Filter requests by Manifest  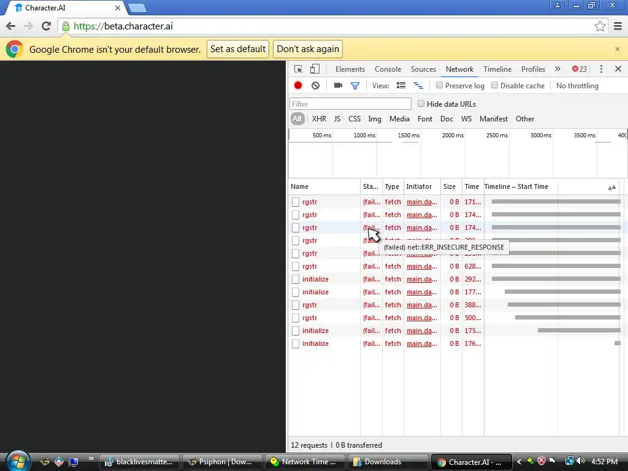tap(494, 119)
